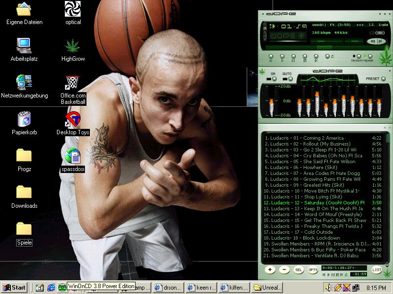
Task: Toggle random playback in Winamp
Action: (x=359, y=56)
